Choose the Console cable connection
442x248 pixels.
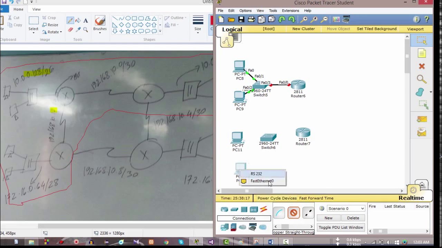pyautogui.click(x=279, y=213)
